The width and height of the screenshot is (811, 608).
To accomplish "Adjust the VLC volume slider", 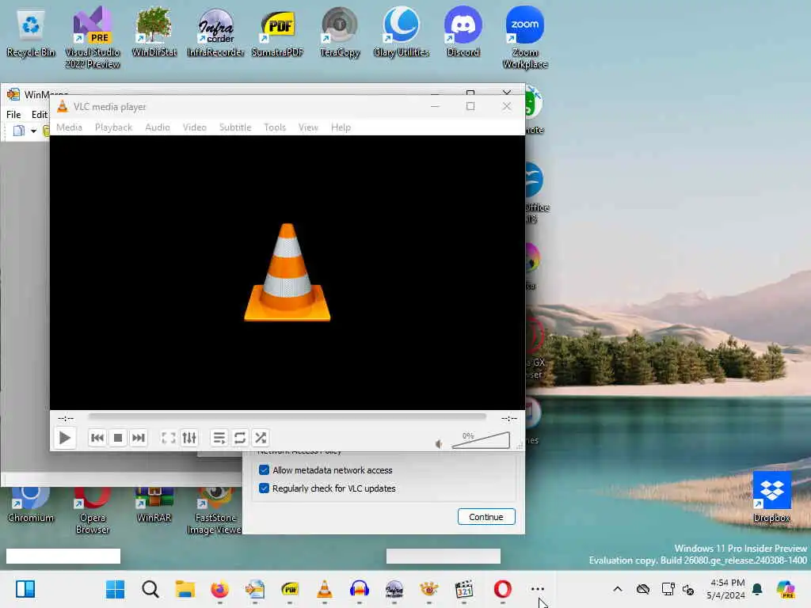I will pos(481,440).
